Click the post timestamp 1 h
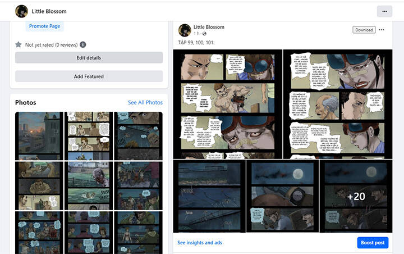 (x=196, y=34)
